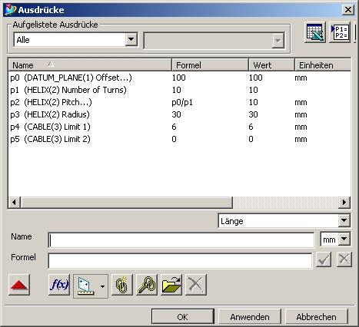The height and width of the screenshot is (327, 359).
Task: Click the measure distance icon
Action: click(x=86, y=286)
